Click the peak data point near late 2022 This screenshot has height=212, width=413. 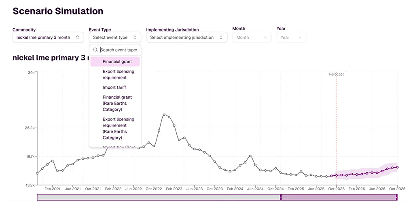(164, 114)
